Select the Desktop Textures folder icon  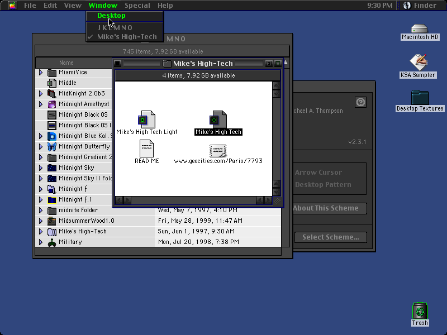point(420,97)
